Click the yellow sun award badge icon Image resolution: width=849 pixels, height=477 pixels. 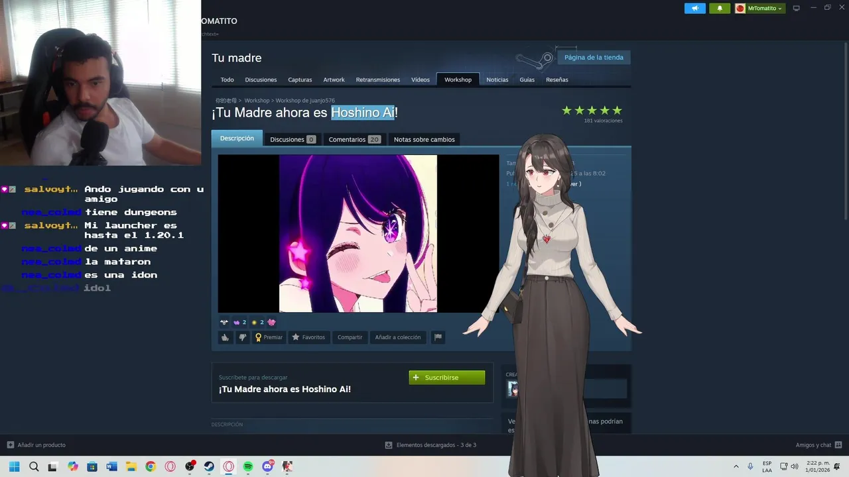point(254,322)
